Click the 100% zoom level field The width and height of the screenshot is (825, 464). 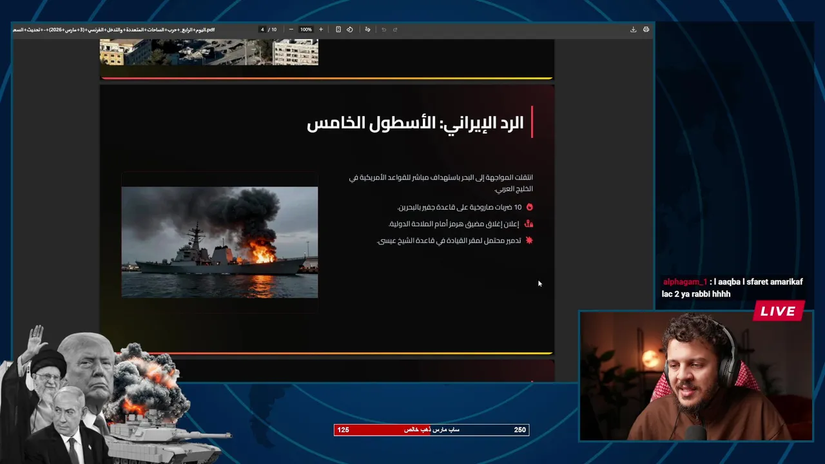coord(306,30)
